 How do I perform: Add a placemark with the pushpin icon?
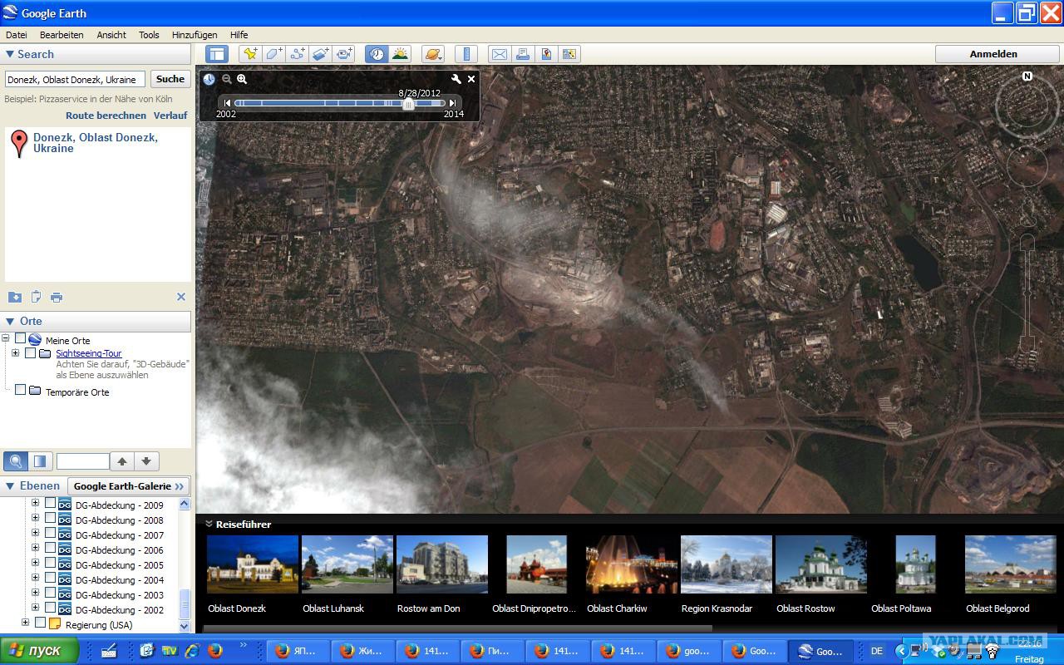tap(249, 54)
